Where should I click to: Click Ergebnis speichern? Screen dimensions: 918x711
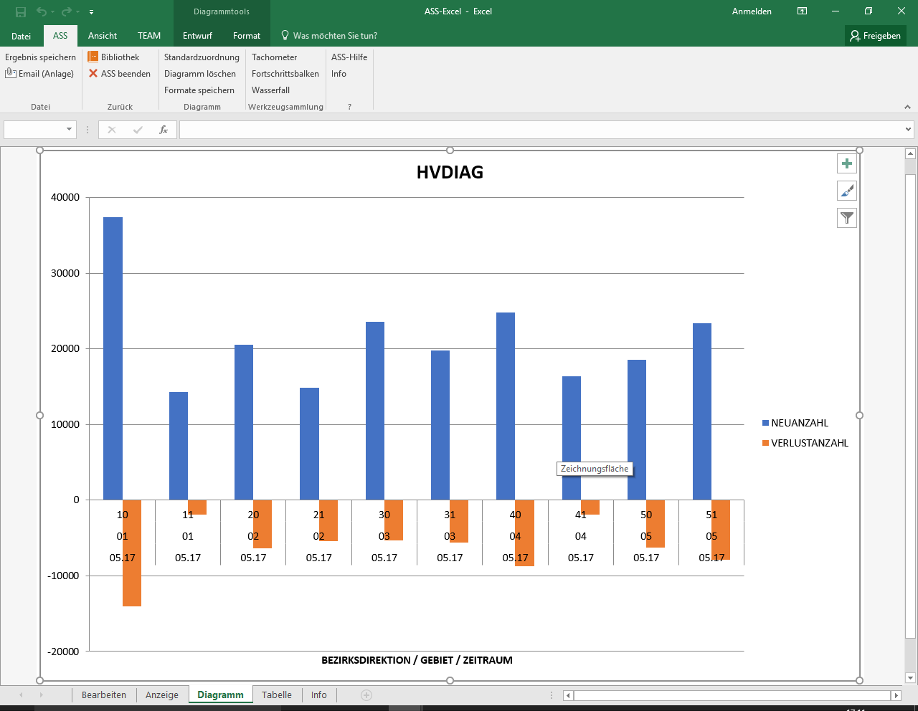(40, 57)
